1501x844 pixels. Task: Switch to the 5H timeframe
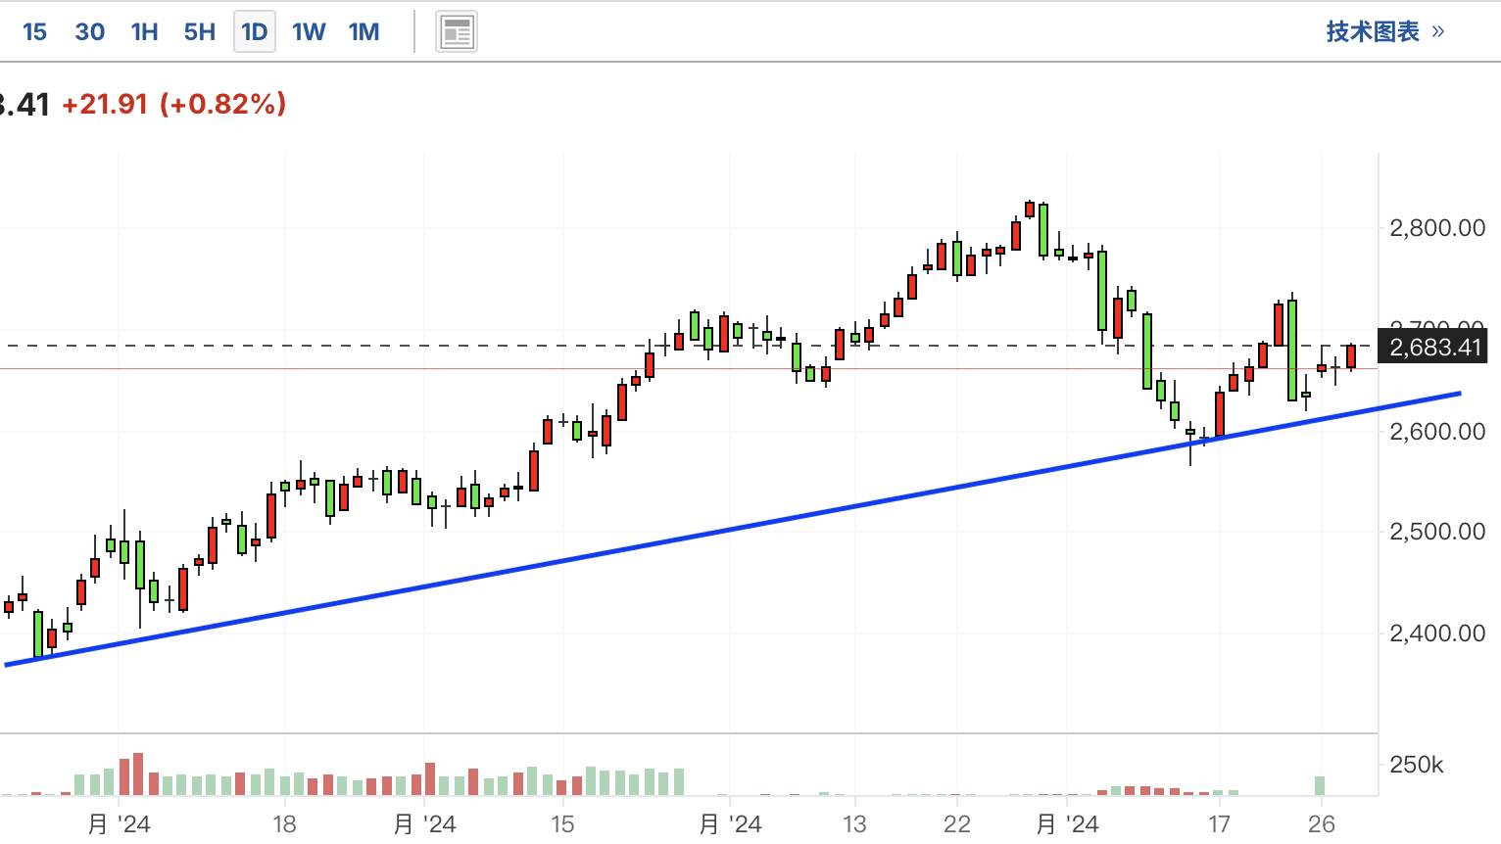click(x=200, y=32)
